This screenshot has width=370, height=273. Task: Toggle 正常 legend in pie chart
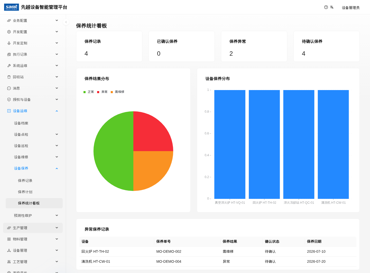89,92
